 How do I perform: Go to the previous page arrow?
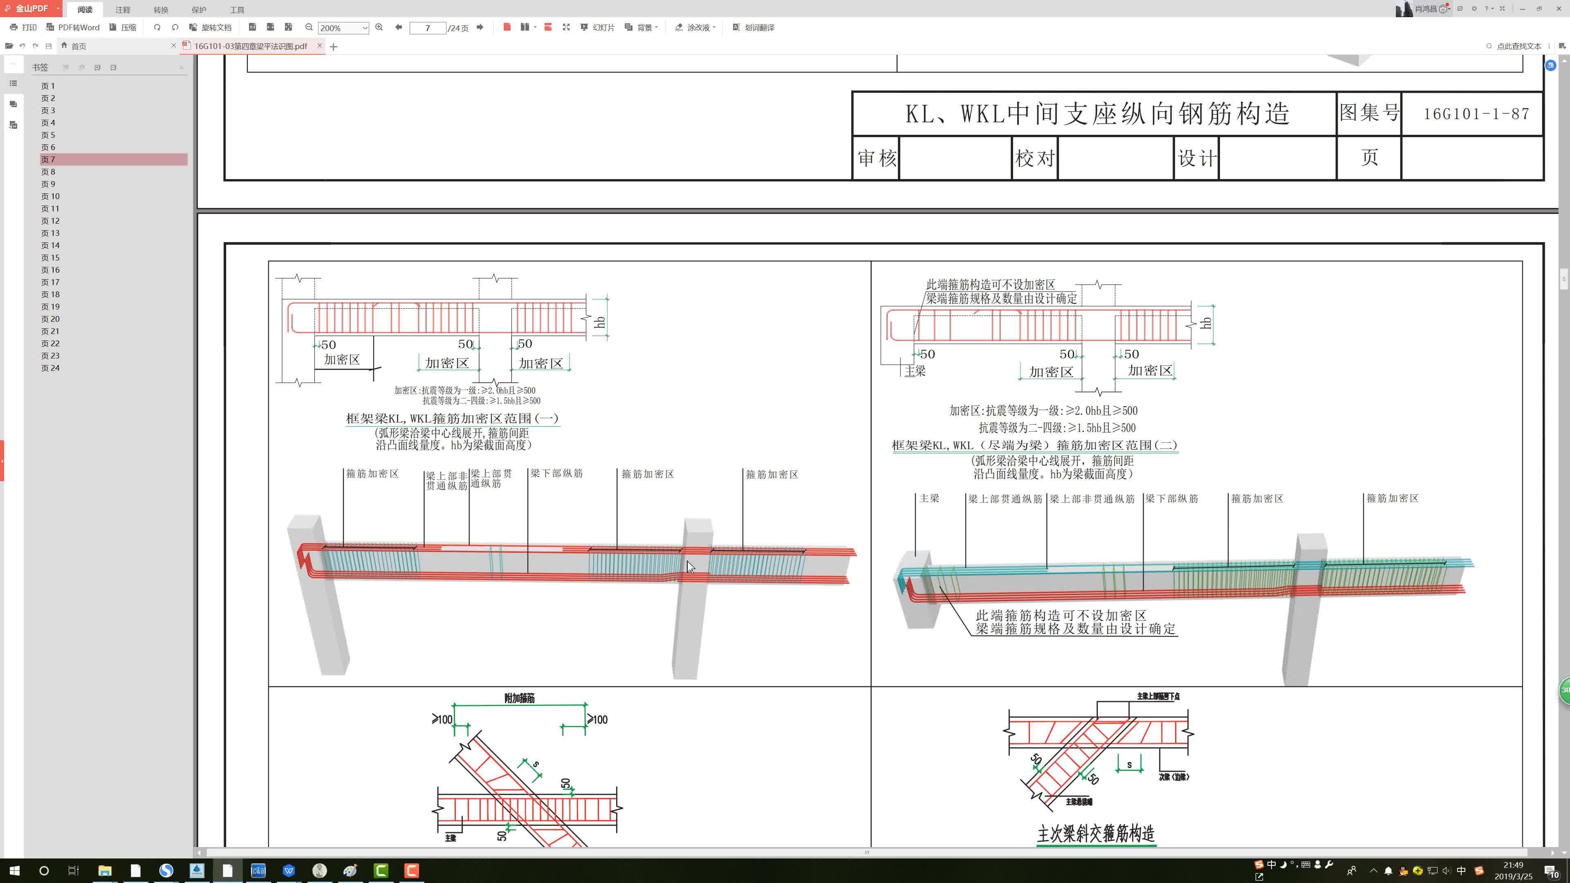[399, 27]
